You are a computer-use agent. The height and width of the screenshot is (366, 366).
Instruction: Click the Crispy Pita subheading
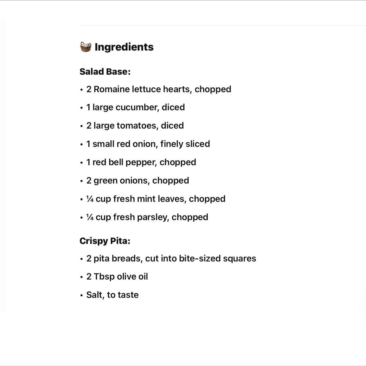tap(105, 241)
